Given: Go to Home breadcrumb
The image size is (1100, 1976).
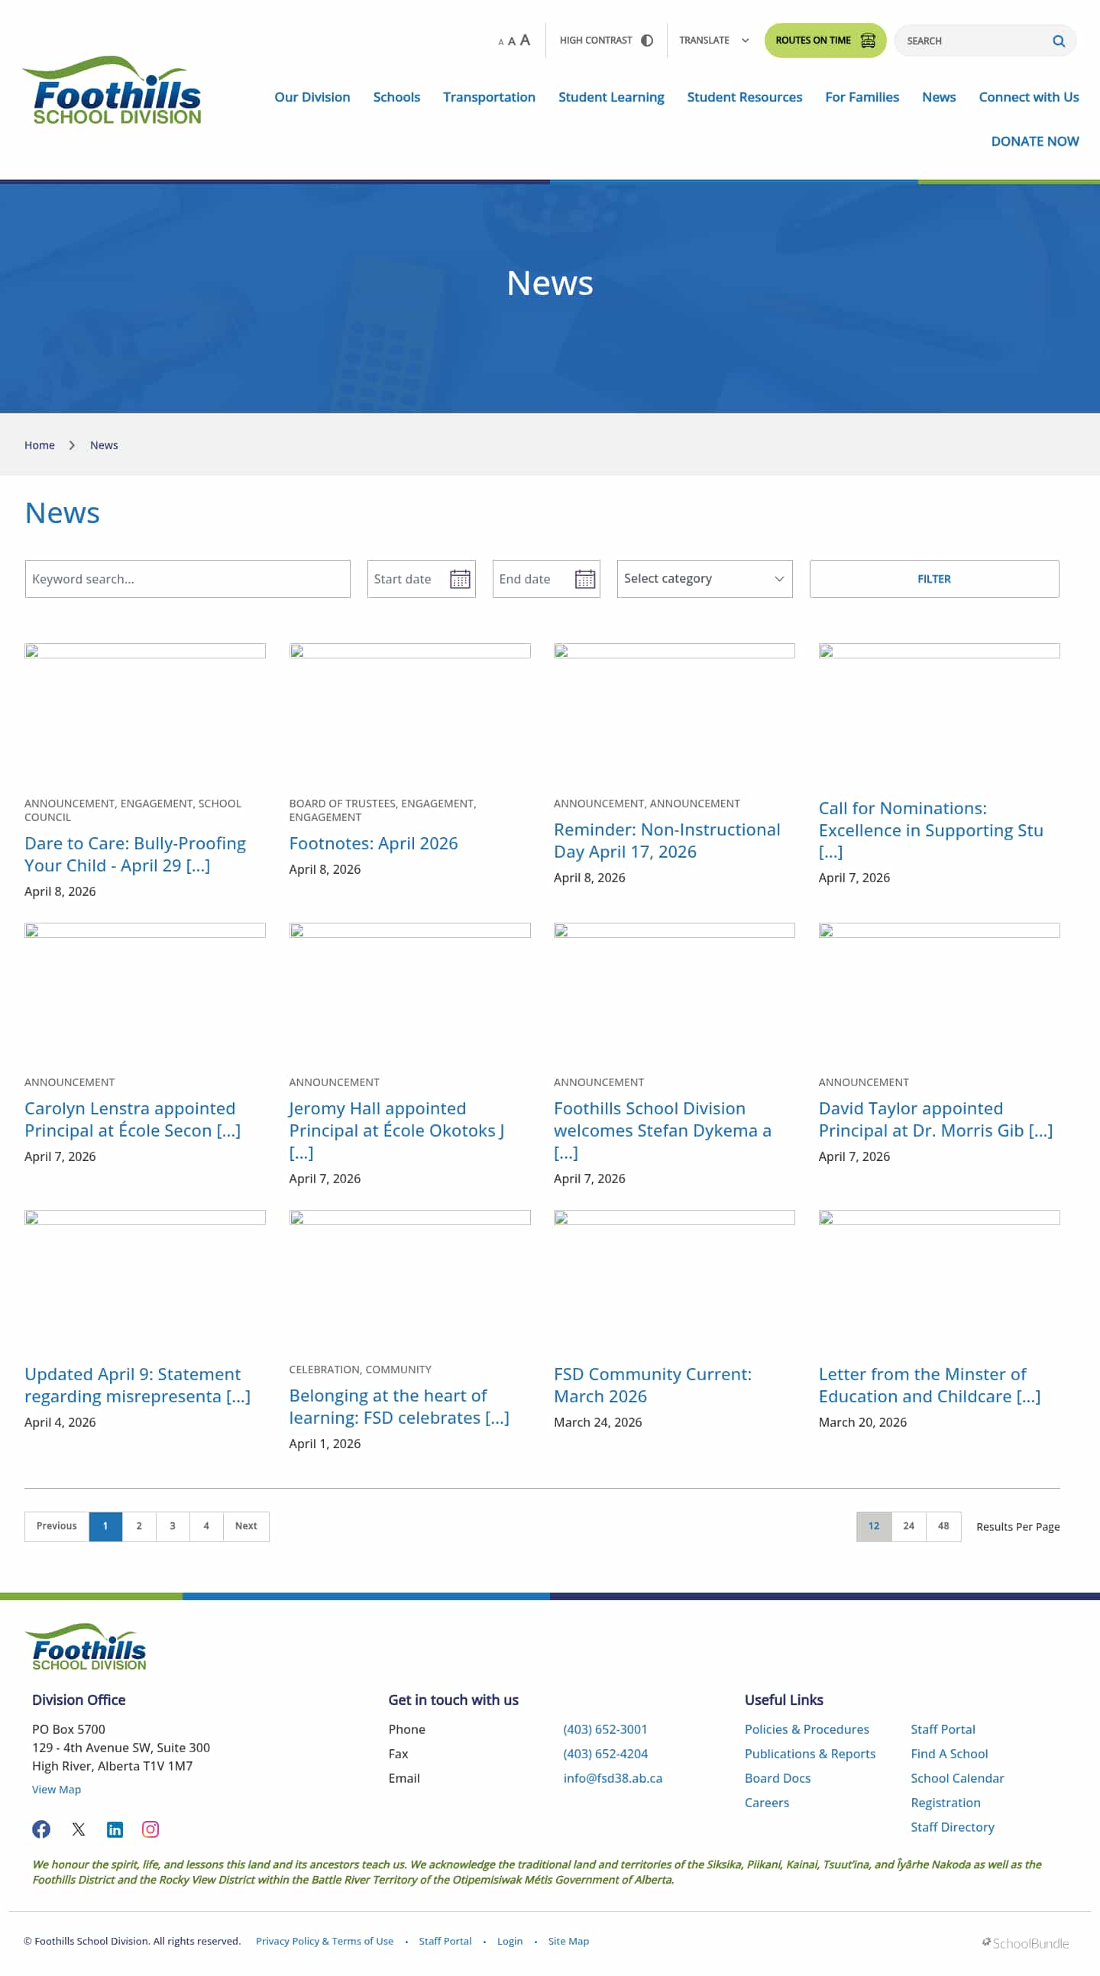Looking at the screenshot, I should [39, 445].
